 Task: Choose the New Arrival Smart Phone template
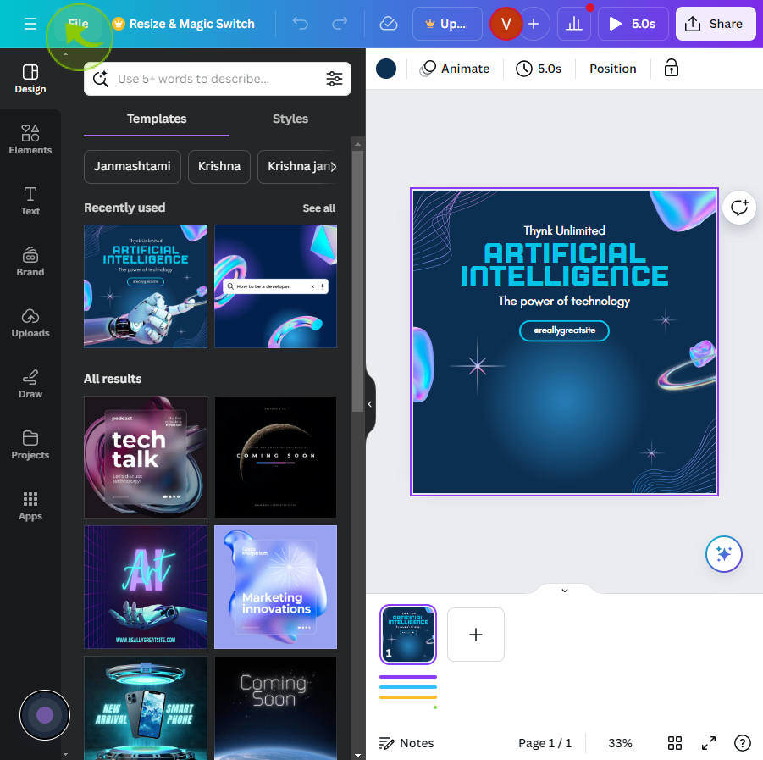[146, 708]
